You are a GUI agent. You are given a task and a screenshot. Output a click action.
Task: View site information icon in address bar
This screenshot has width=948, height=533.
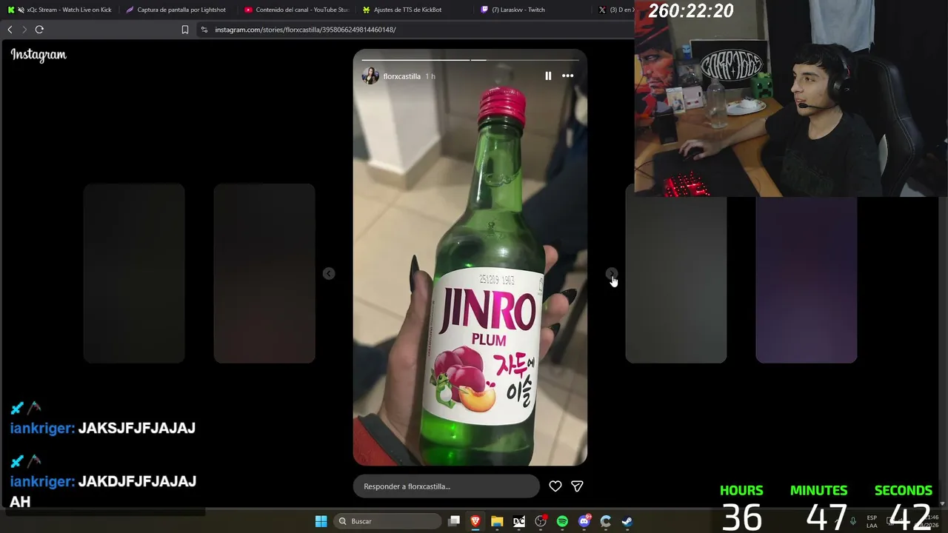coord(204,30)
